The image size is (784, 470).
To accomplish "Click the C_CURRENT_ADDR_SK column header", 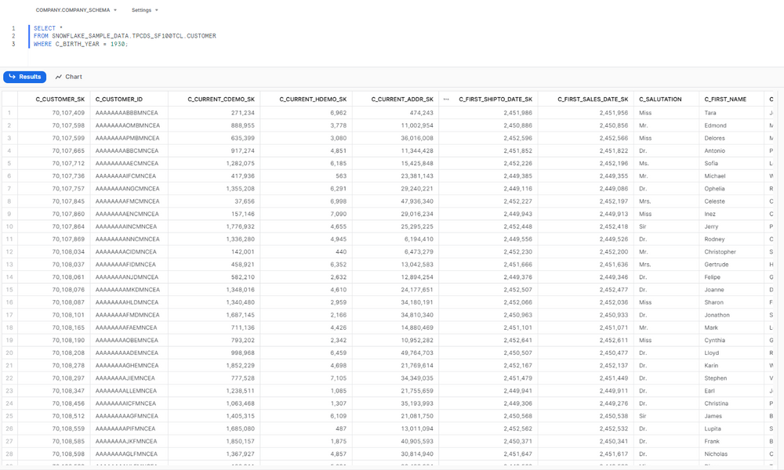I will tap(402, 99).
